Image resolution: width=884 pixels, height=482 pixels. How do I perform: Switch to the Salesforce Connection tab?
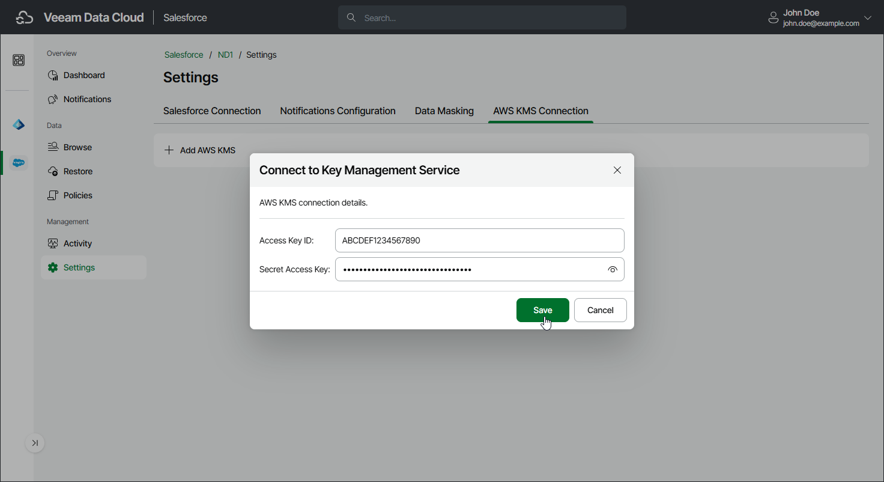click(212, 111)
